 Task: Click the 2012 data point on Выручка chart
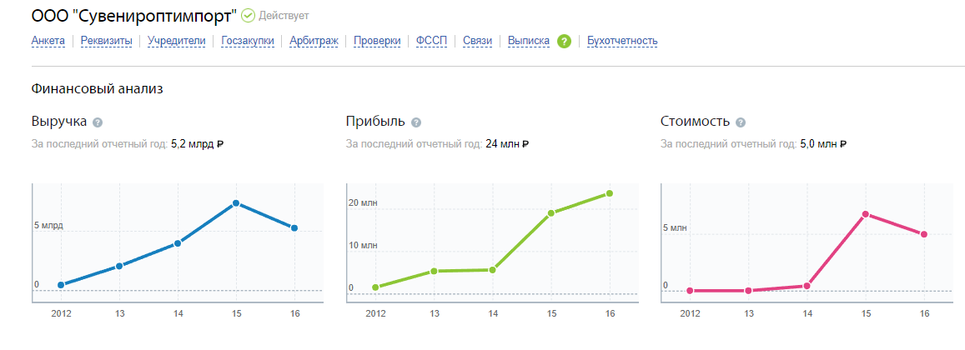coord(61,285)
